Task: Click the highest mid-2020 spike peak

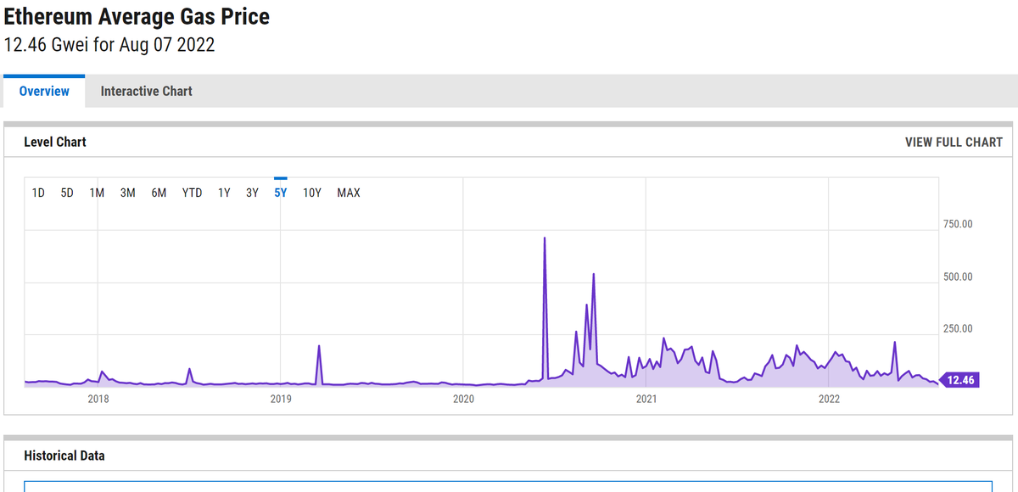Action: coord(545,239)
